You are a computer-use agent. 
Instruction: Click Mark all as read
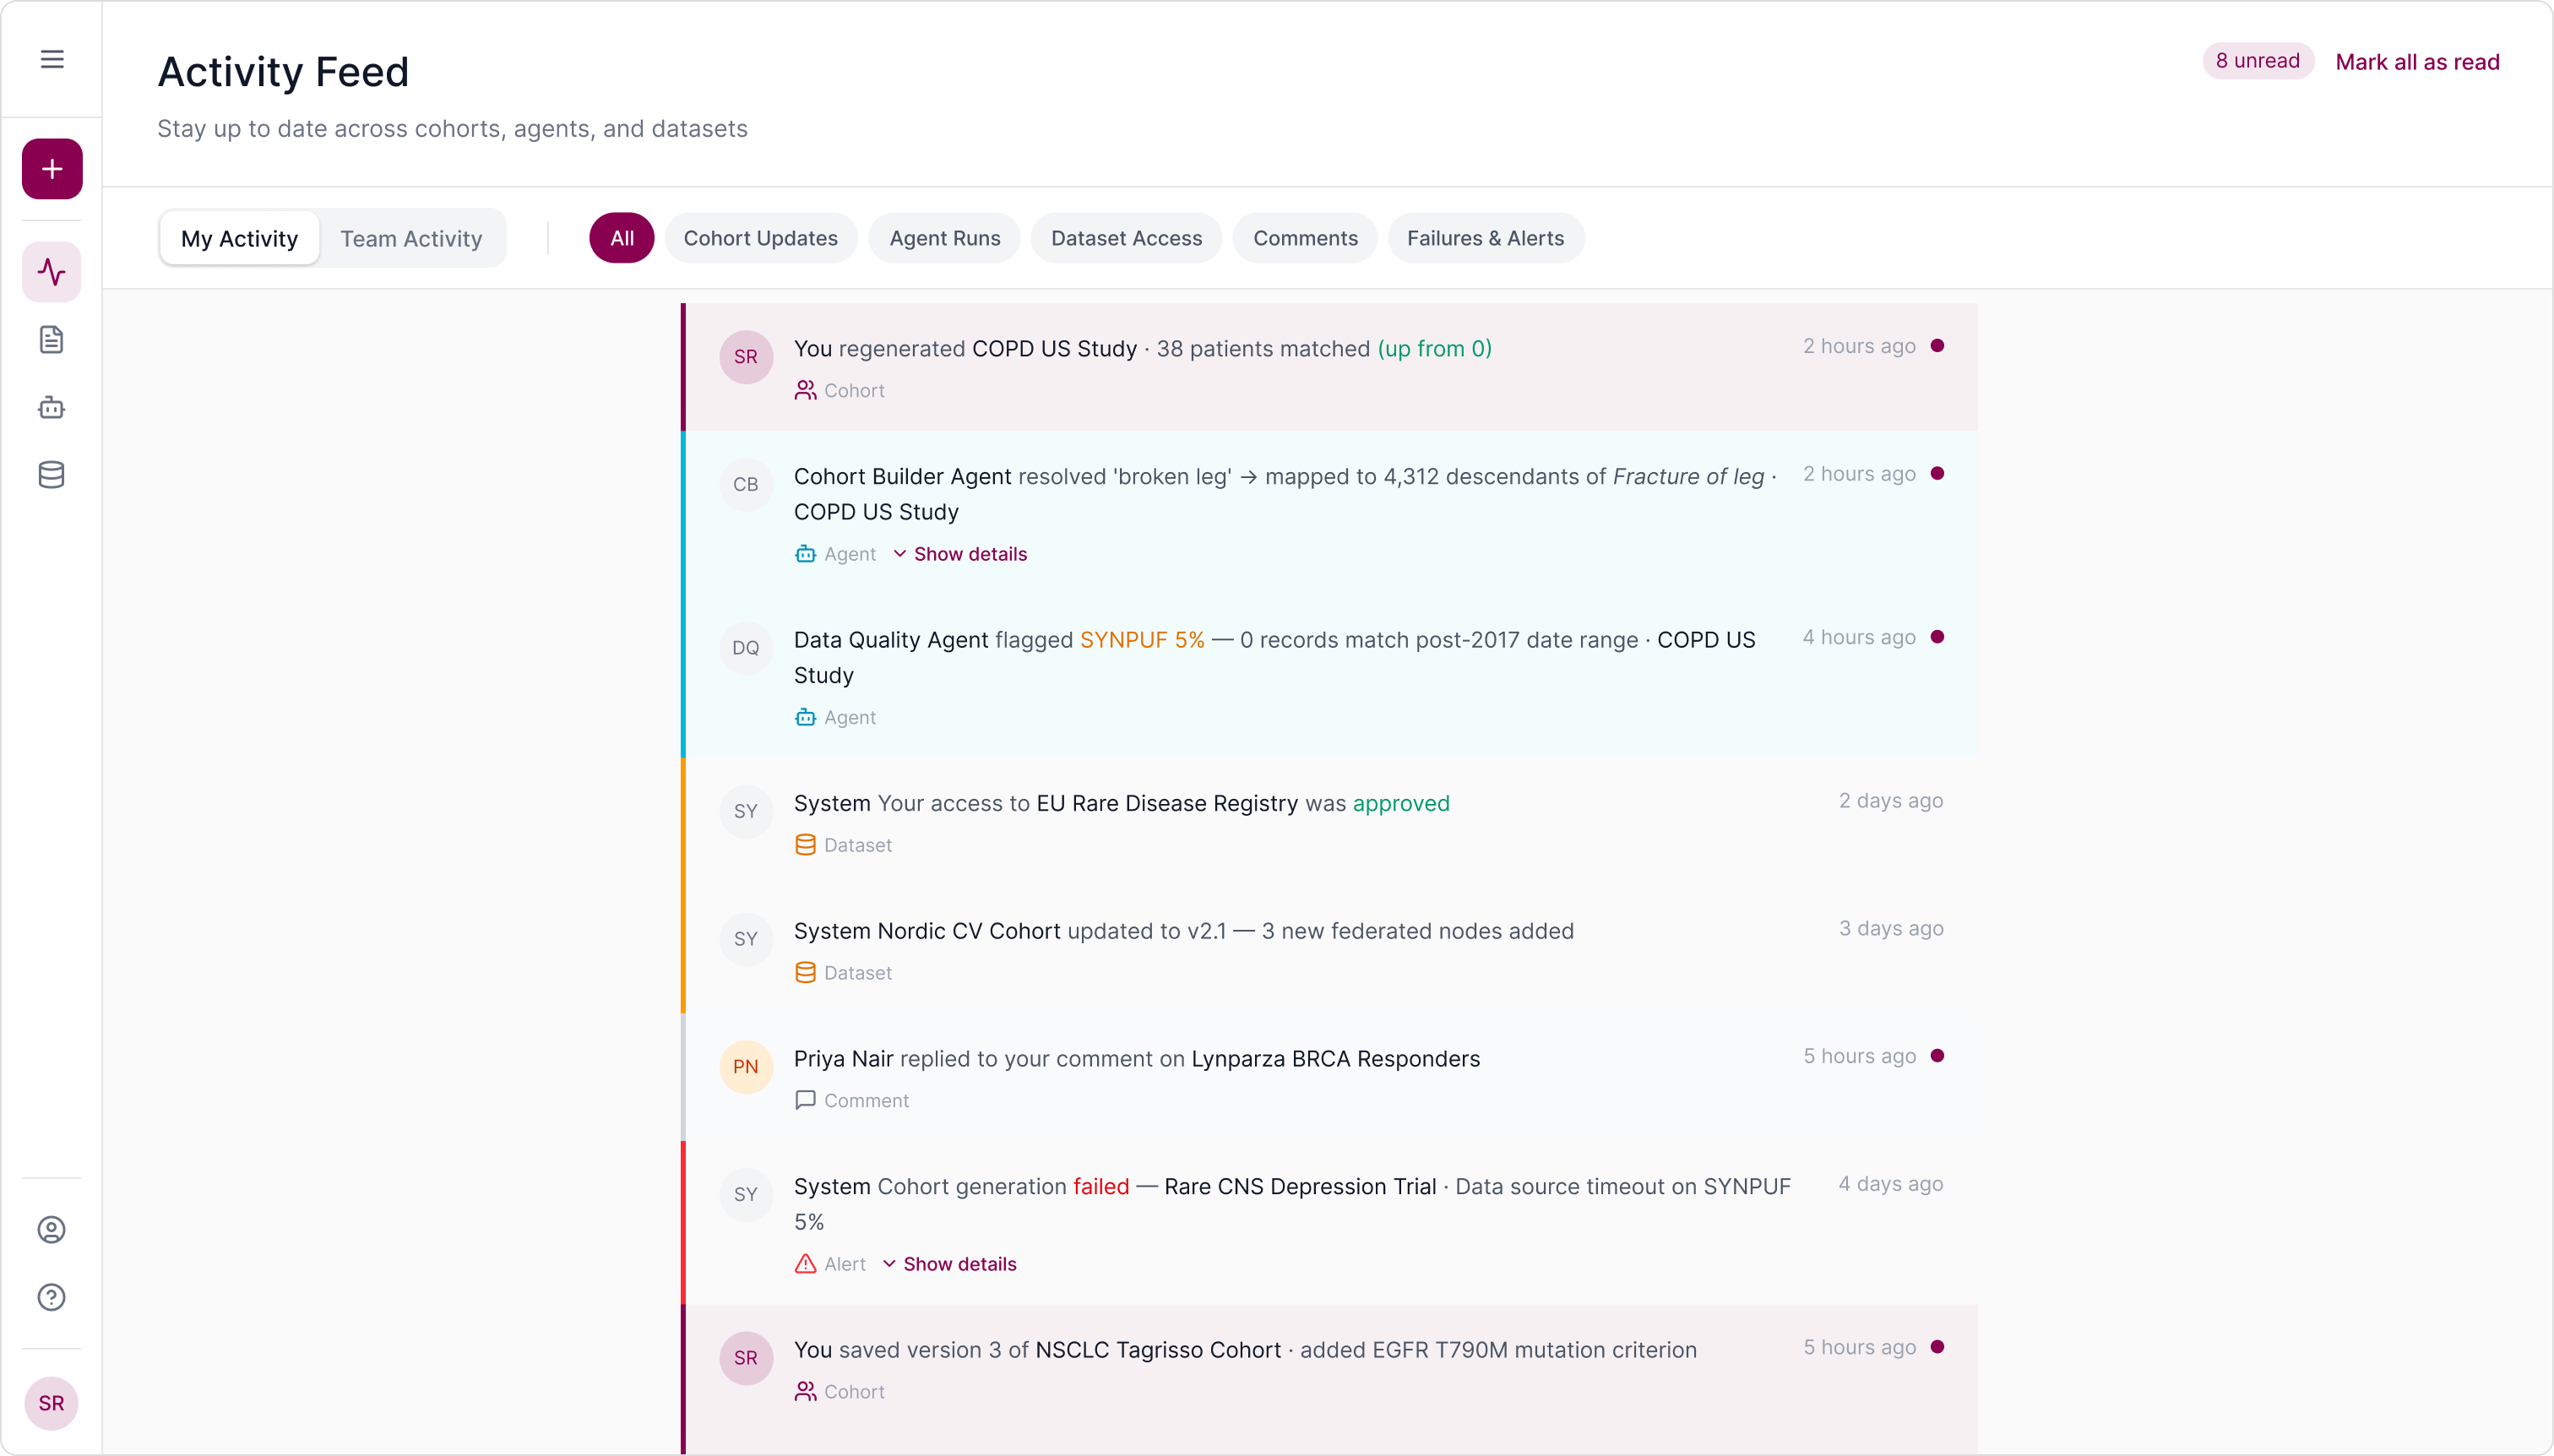click(2417, 62)
